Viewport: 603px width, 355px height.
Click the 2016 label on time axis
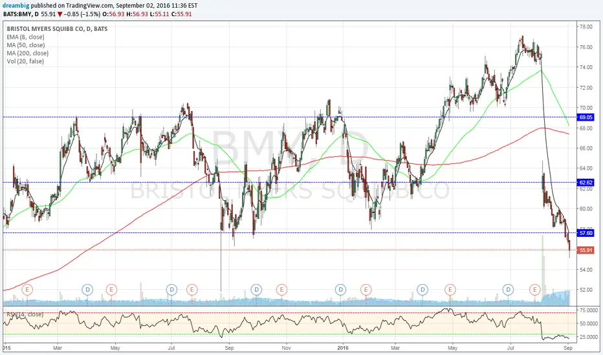pos(343,348)
